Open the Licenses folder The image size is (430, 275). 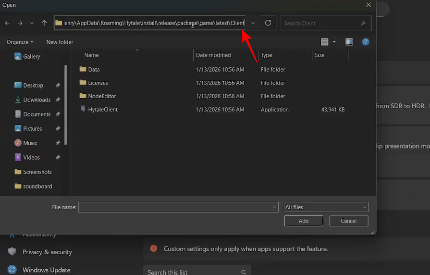(x=98, y=83)
